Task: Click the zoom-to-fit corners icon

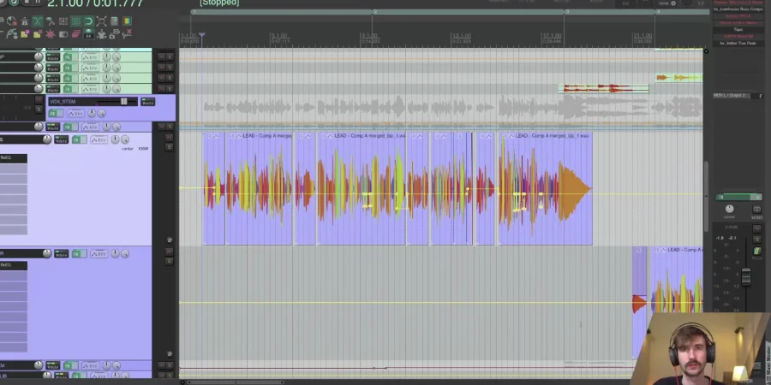Action: tap(101, 21)
